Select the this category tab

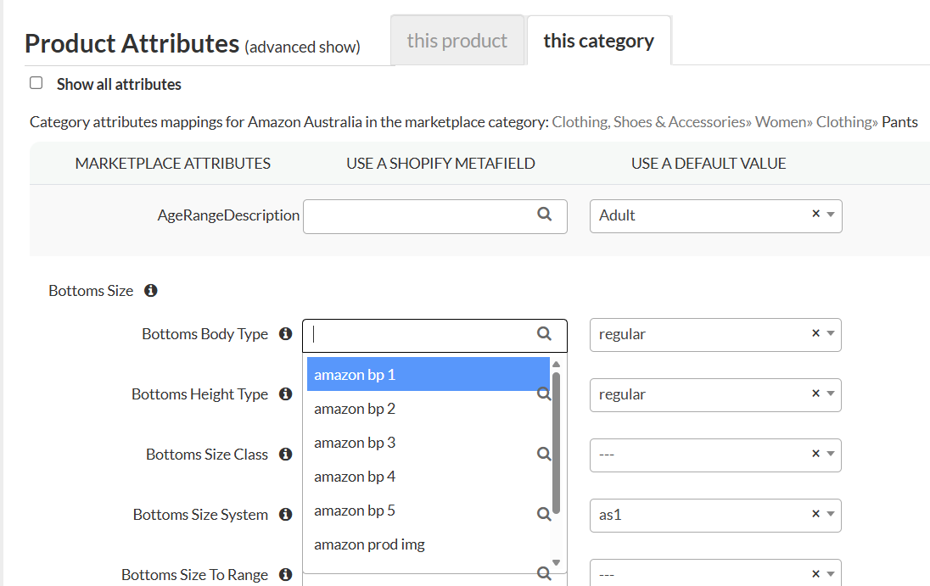tap(598, 41)
